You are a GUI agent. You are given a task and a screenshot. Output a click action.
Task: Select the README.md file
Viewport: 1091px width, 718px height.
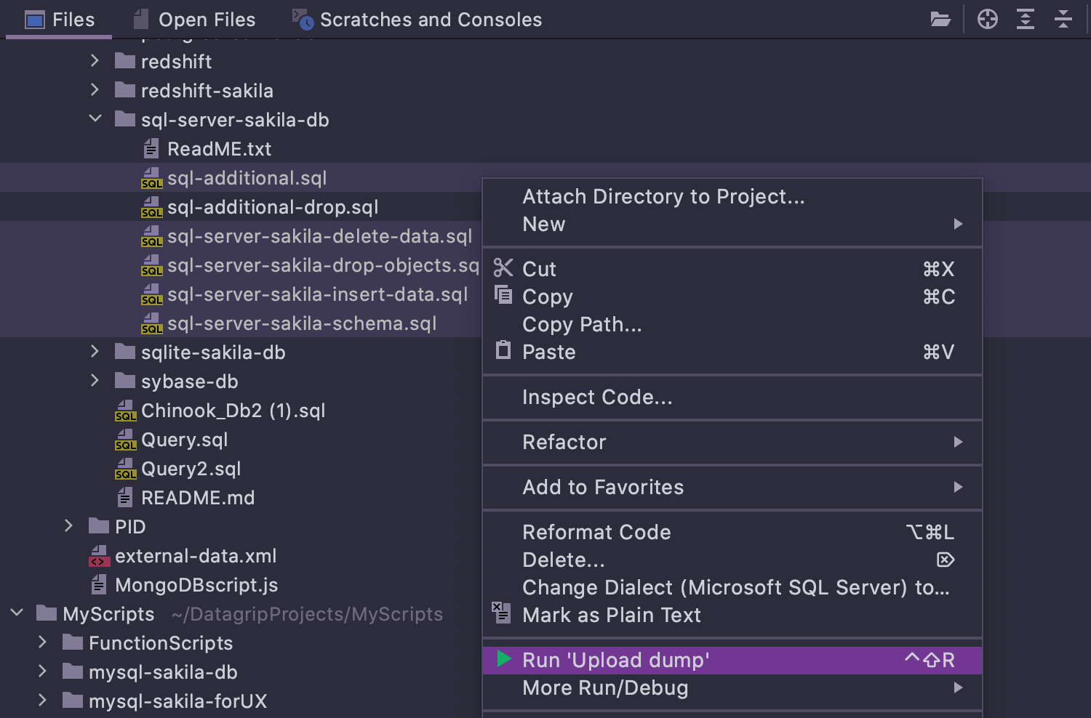click(198, 498)
